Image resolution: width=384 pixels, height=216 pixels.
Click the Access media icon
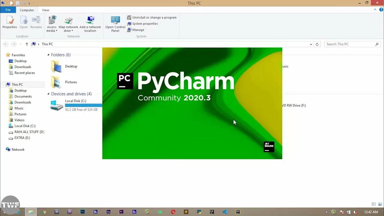coord(52,20)
